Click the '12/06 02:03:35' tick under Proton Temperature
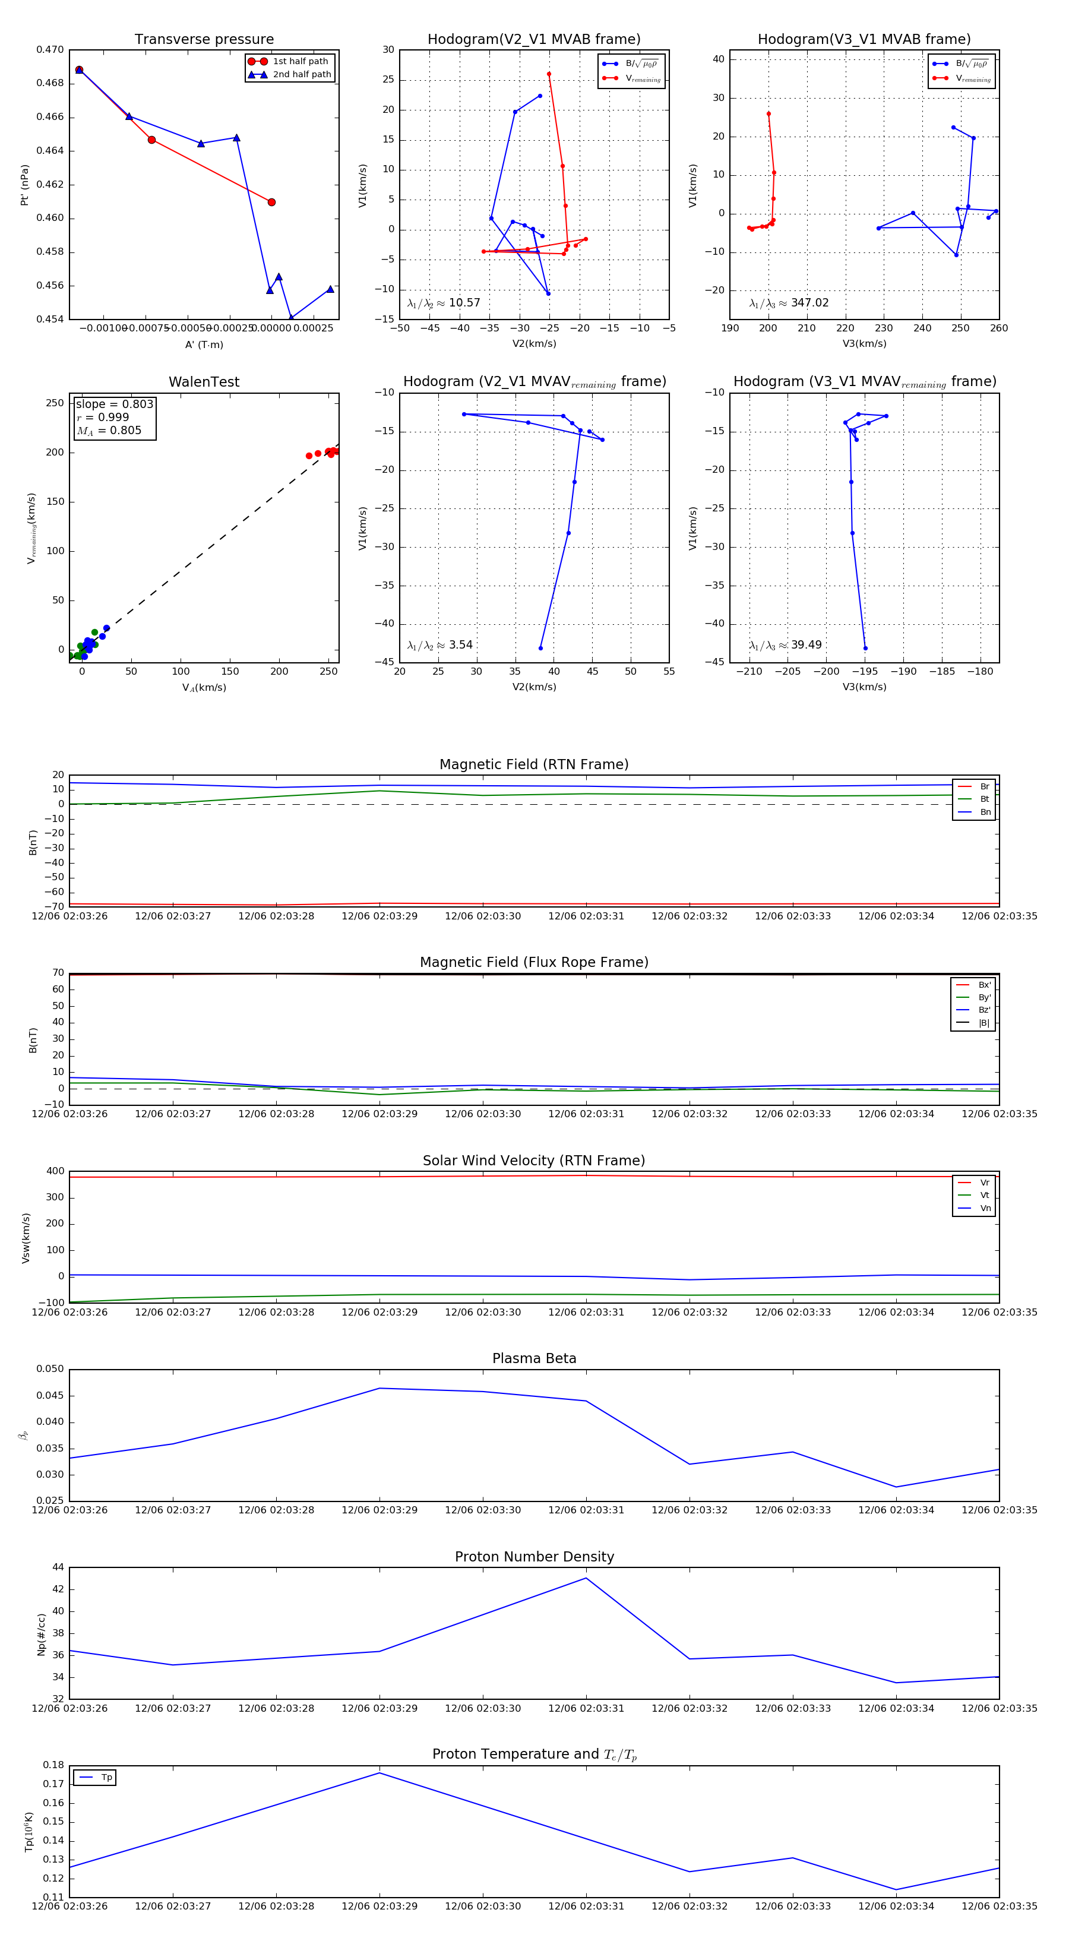The height and width of the screenshot is (1960, 1069). (x=999, y=1906)
